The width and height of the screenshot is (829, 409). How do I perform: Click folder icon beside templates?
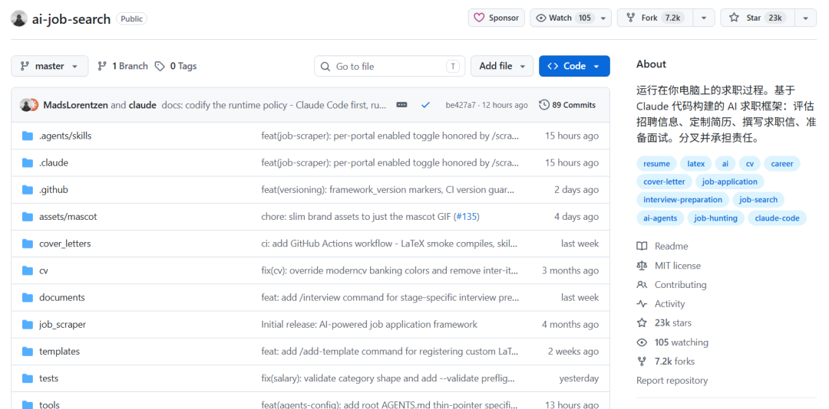28,352
